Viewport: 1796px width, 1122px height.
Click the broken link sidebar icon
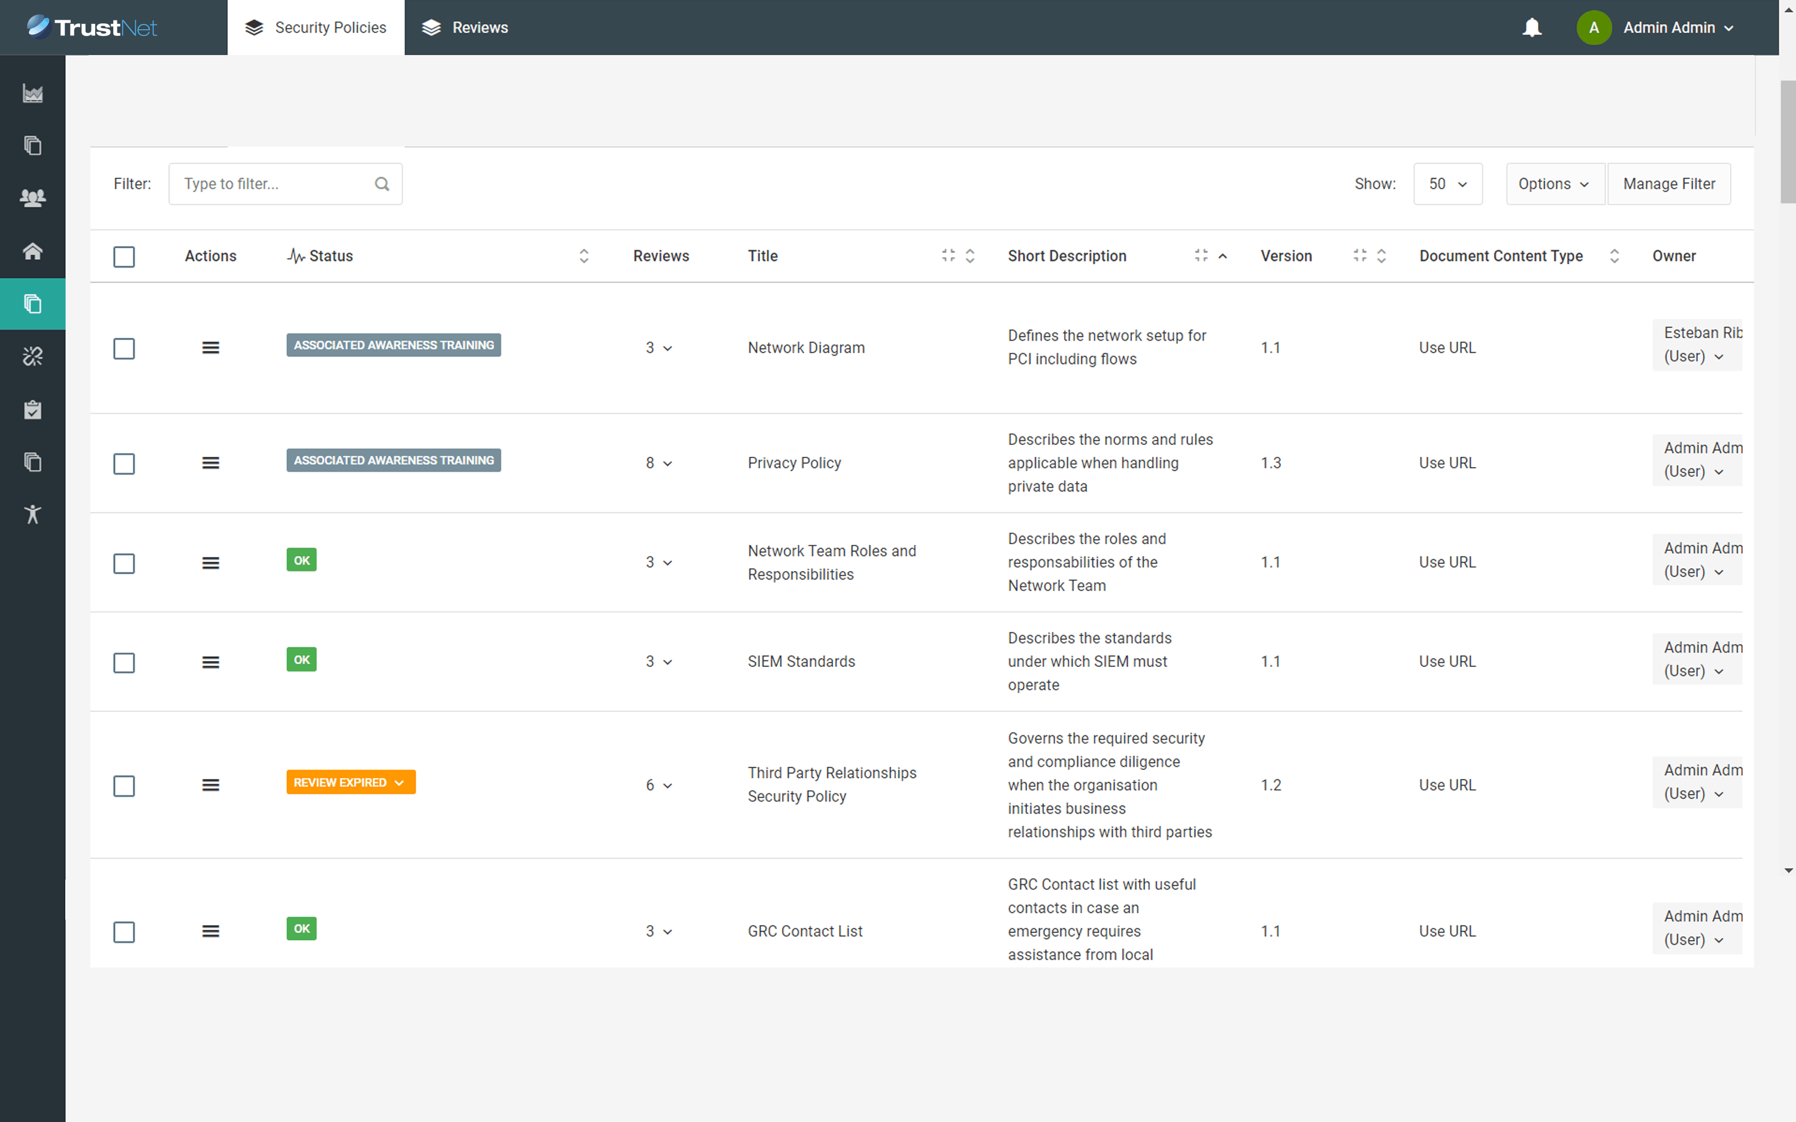pyautogui.click(x=33, y=356)
